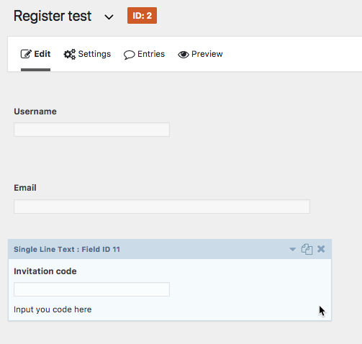
Task: Click the Register test form title
Action: [x=53, y=16]
